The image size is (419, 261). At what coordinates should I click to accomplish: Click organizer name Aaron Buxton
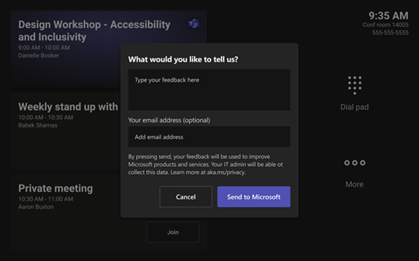point(36,206)
